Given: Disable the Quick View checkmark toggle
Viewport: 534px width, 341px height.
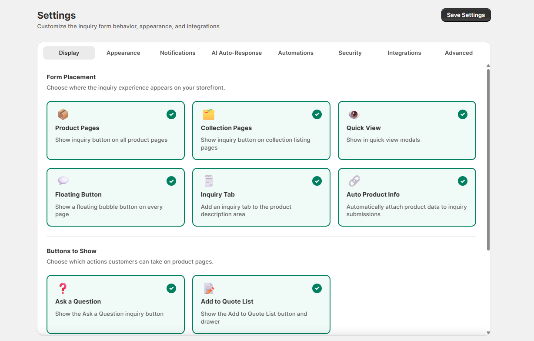Looking at the screenshot, I should (463, 114).
